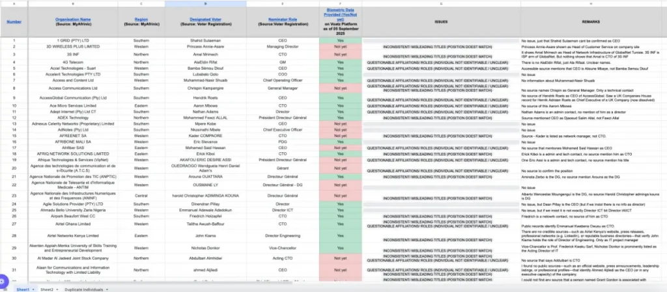Select the Eric Stevance cell
The width and height of the screenshot is (667, 292).
205,142
